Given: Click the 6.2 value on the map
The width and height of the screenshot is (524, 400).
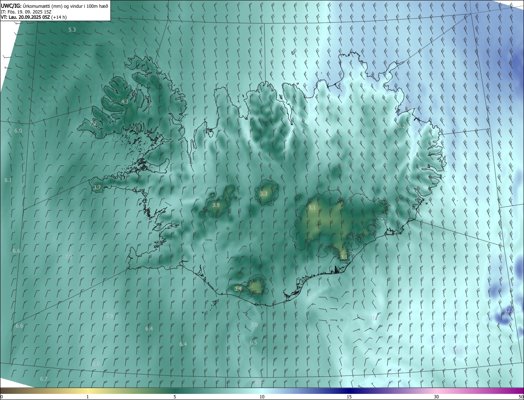Looking at the screenshot, I should coord(402,126).
